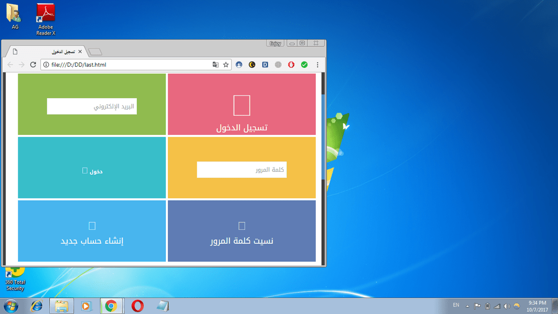Click the نسيت كلمة المرور link

(x=242, y=241)
